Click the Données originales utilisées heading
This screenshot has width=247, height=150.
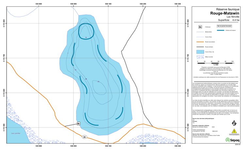201,125
